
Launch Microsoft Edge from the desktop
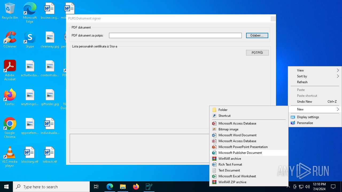click(30, 13)
